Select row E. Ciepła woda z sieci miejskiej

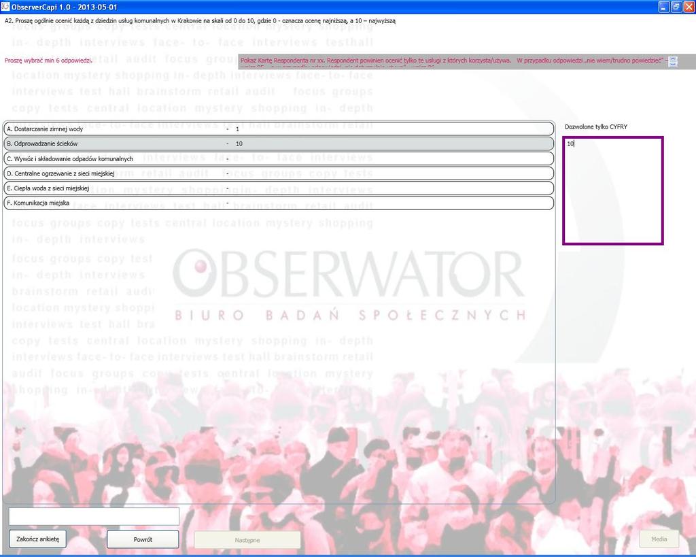[279, 188]
